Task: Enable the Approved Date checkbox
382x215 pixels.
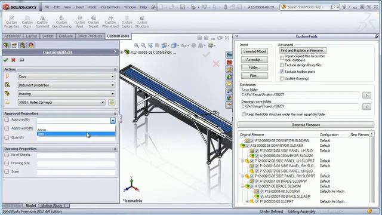Action: coord(7,128)
